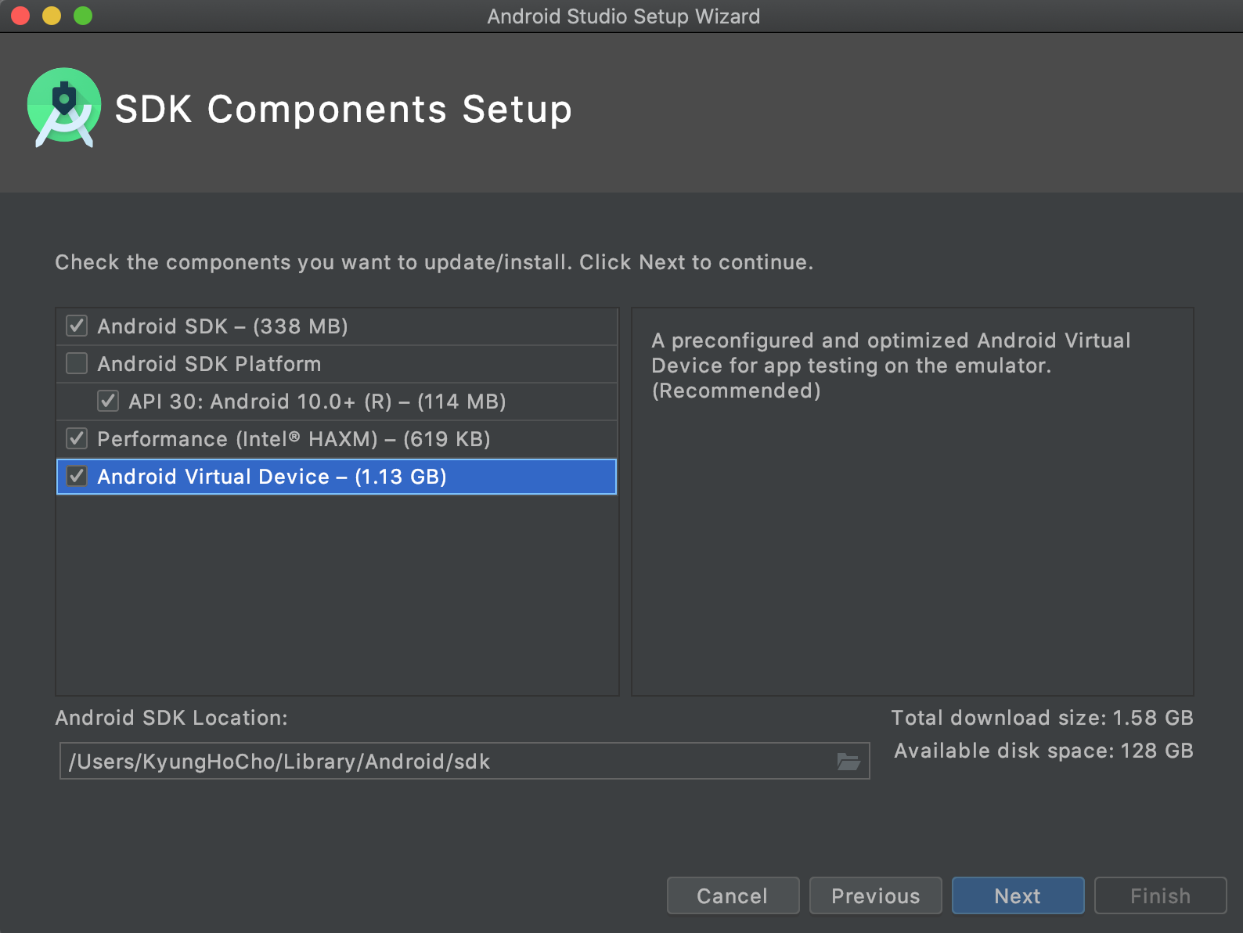Select the Android SDK Platform row label
Screen dimensions: 1243x933
[x=209, y=364]
